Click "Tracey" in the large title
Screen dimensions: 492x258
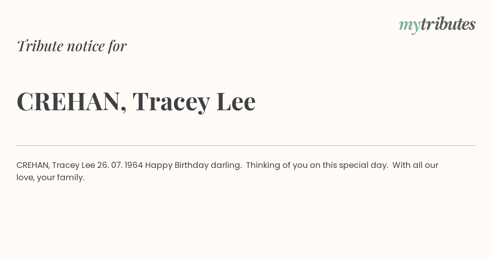[171, 102]
